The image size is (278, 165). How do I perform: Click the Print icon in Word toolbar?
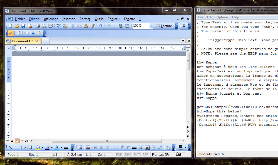point(38,26)
